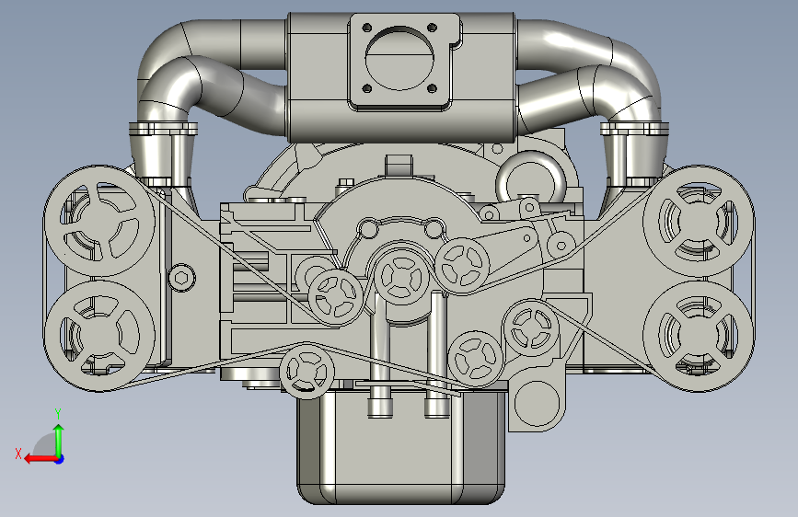Select the bottom-left idler pulley above the oil pan
The height and width of the screenshot is (517, 798).
306,372
